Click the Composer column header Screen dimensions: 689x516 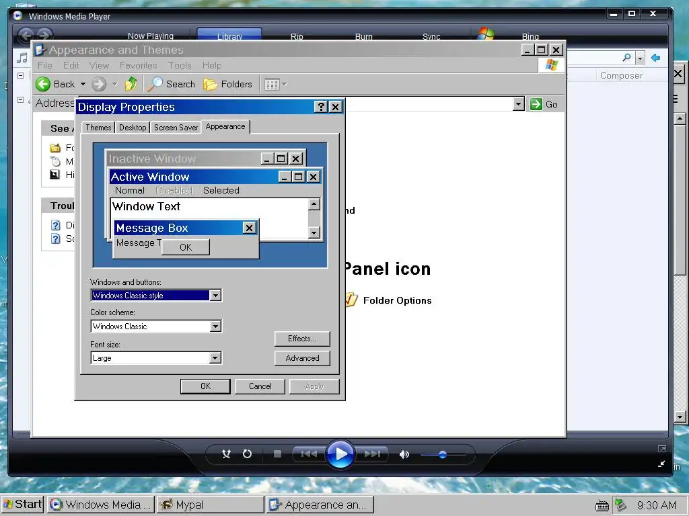621,75
